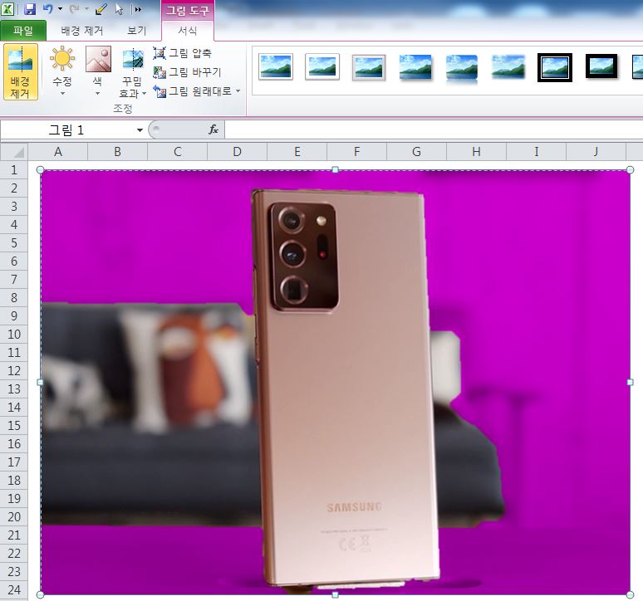This screenshot has height=601, width=643.
Task: Select row 1 header
Action: [x=14, y=170]
